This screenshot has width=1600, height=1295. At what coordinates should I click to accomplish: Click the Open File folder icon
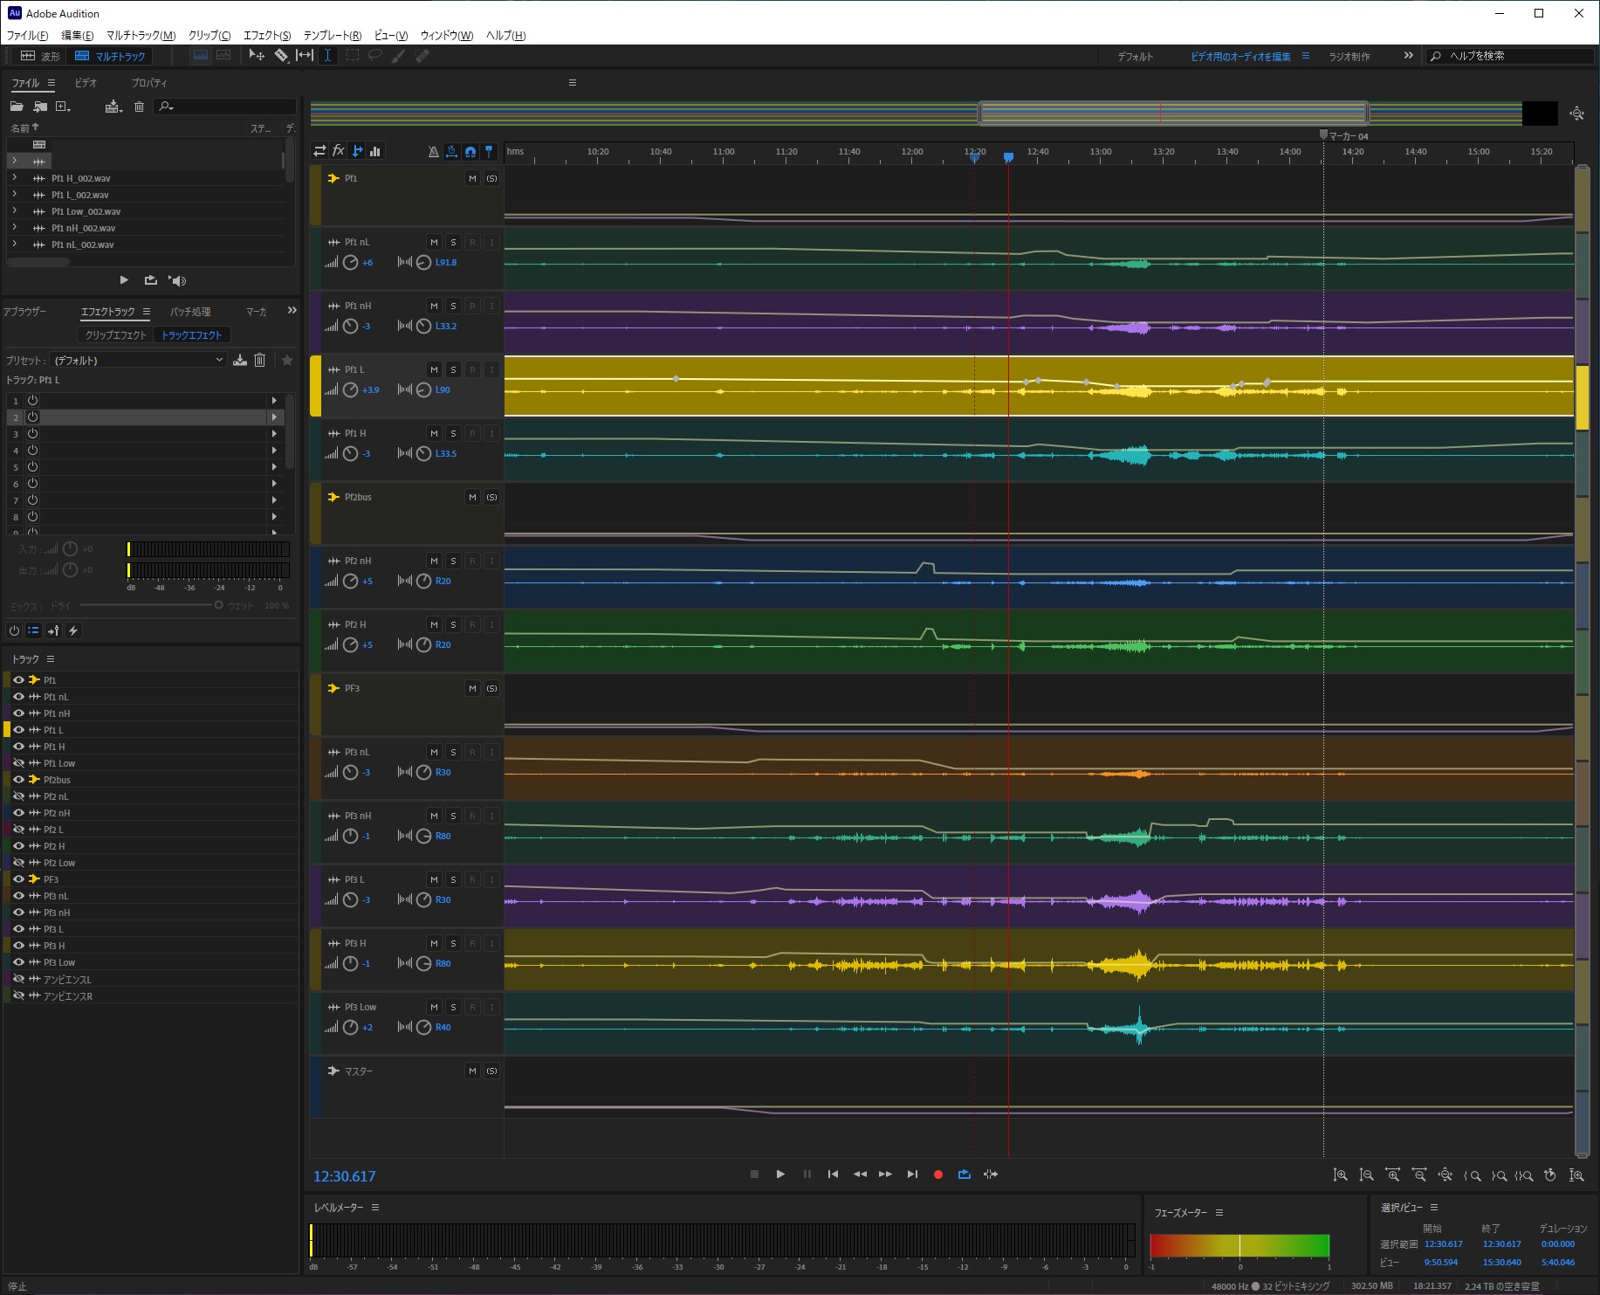[17, 107]
